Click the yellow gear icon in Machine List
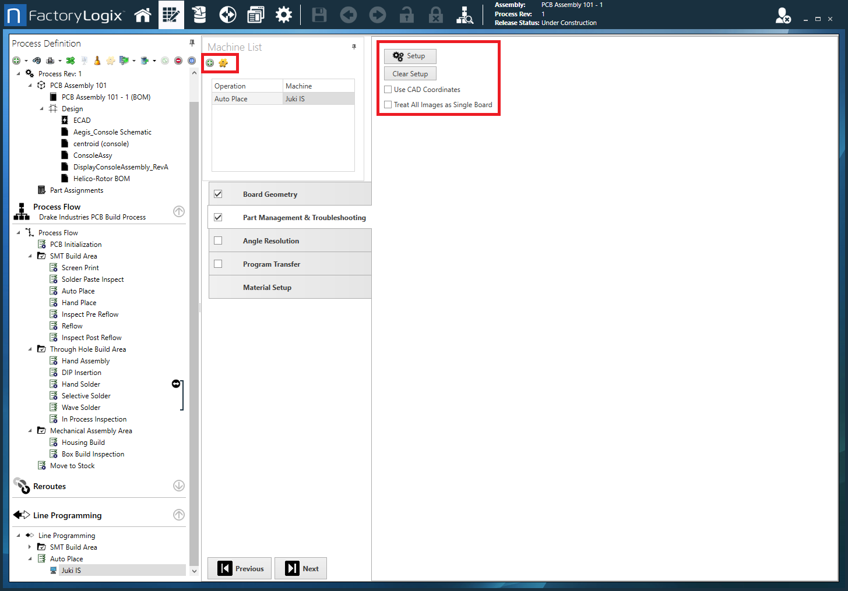The height and width of the screenshot is (591, 848). coord(223,63)
